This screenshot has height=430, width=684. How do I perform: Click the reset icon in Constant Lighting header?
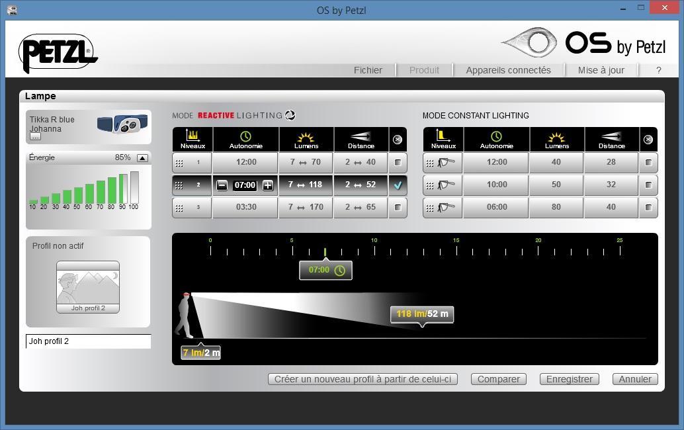(648, 140)
